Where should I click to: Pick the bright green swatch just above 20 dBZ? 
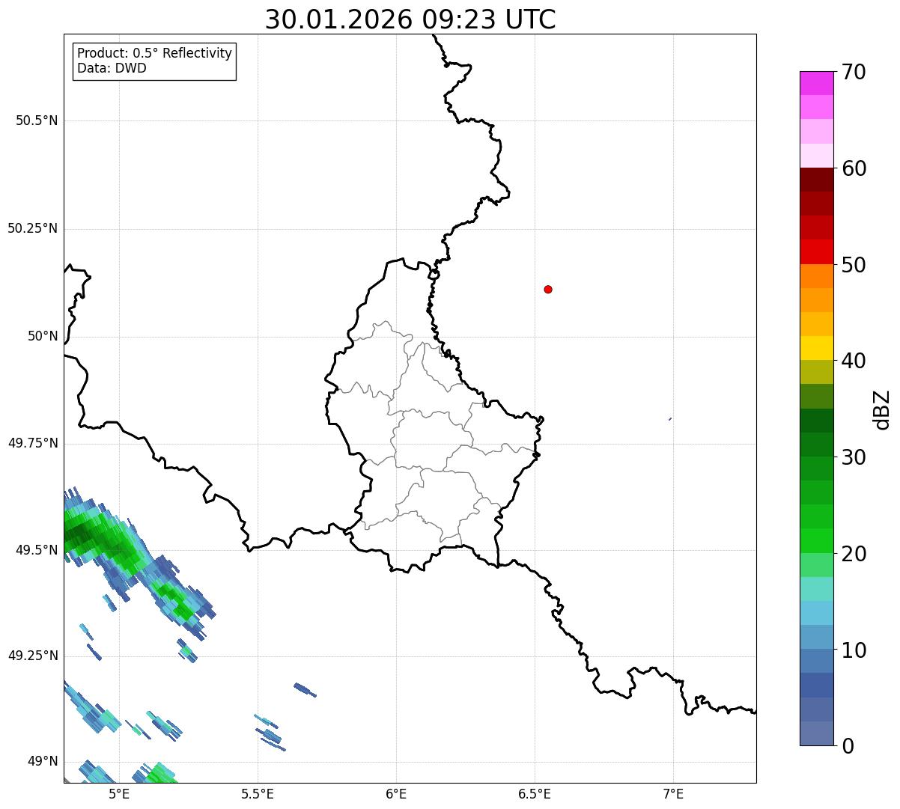pyautogui.click(x=816, y=540)
